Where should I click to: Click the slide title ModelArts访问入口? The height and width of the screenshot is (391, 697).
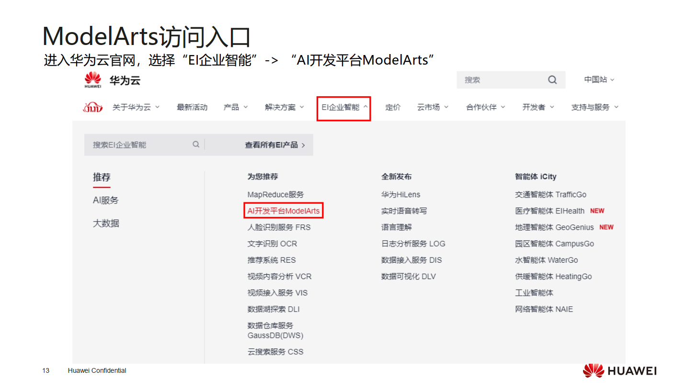147,36
